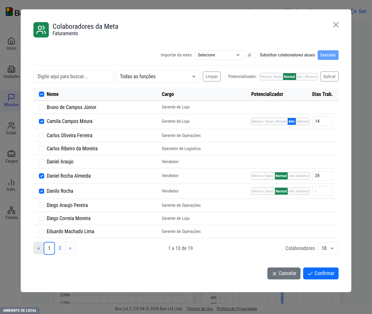Set Danilo Rocha to Mínimo
This screenshot has width=372, height=314.
coord(258,191)
